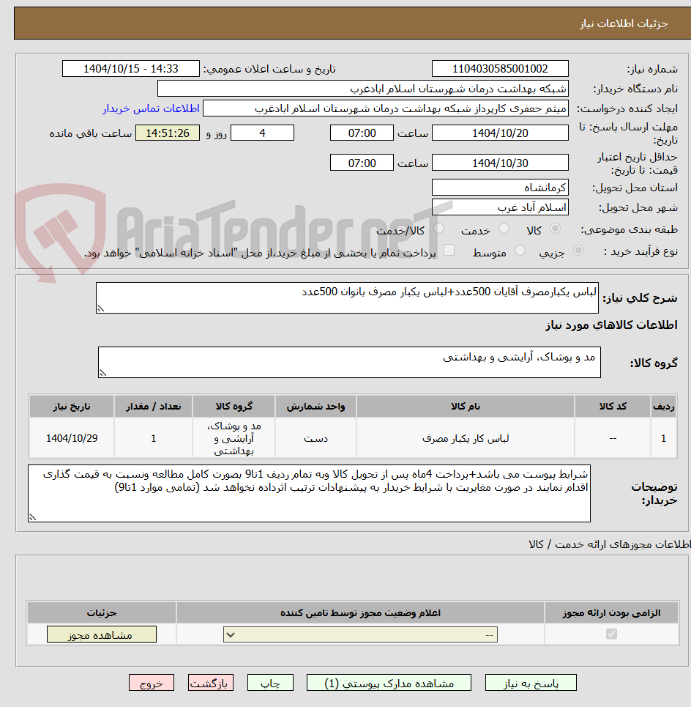Click the unit cell دست
The width and height of the screenshot is (691, 707).
(315, 438)
